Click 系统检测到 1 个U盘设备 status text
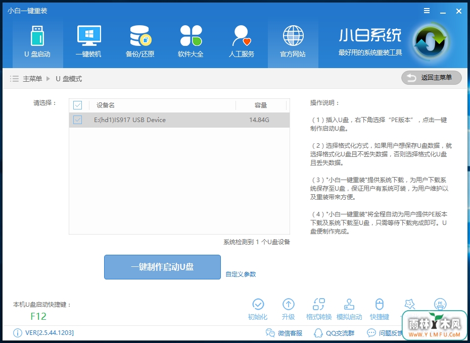 point(257,242)
